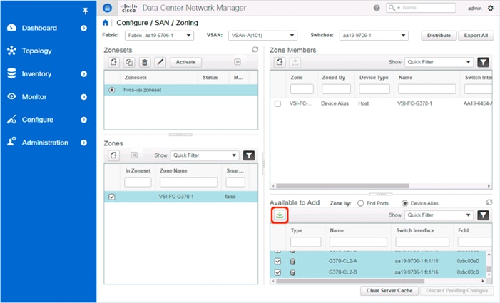500x303 pixels.
Task: Go to home via house icon
Action: click(106, 23)
